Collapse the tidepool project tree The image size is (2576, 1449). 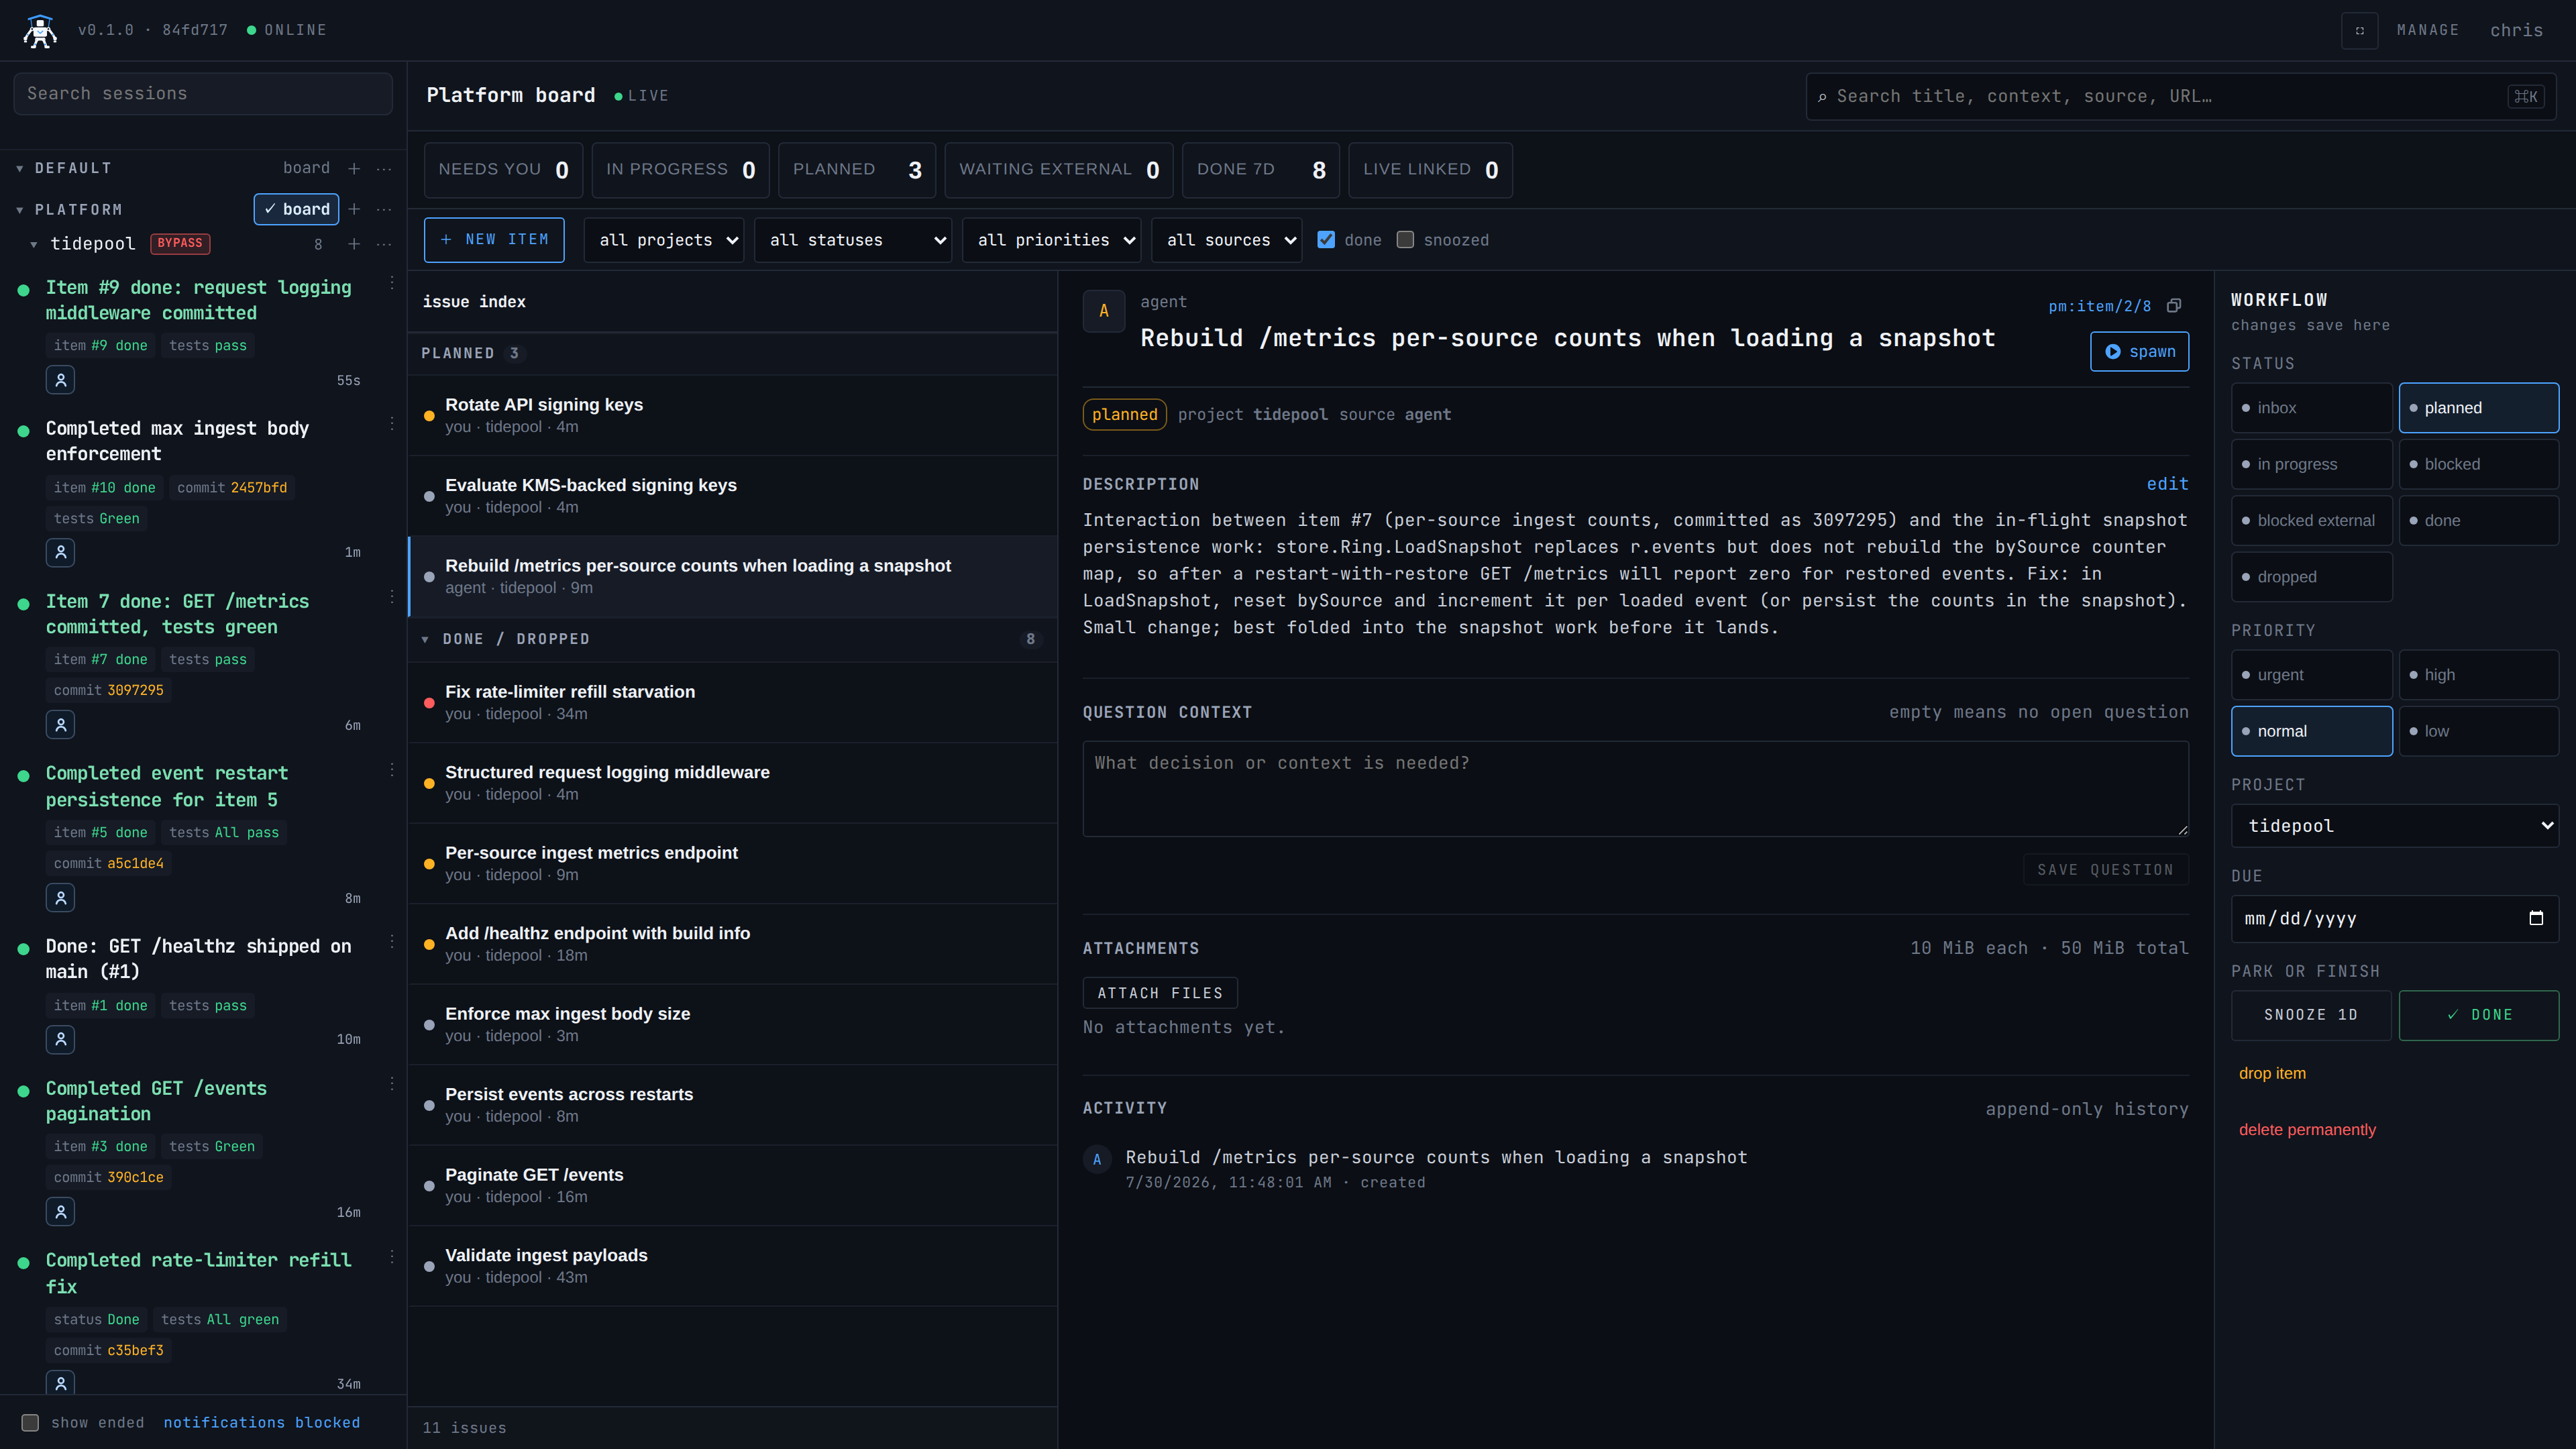(34, 244)
